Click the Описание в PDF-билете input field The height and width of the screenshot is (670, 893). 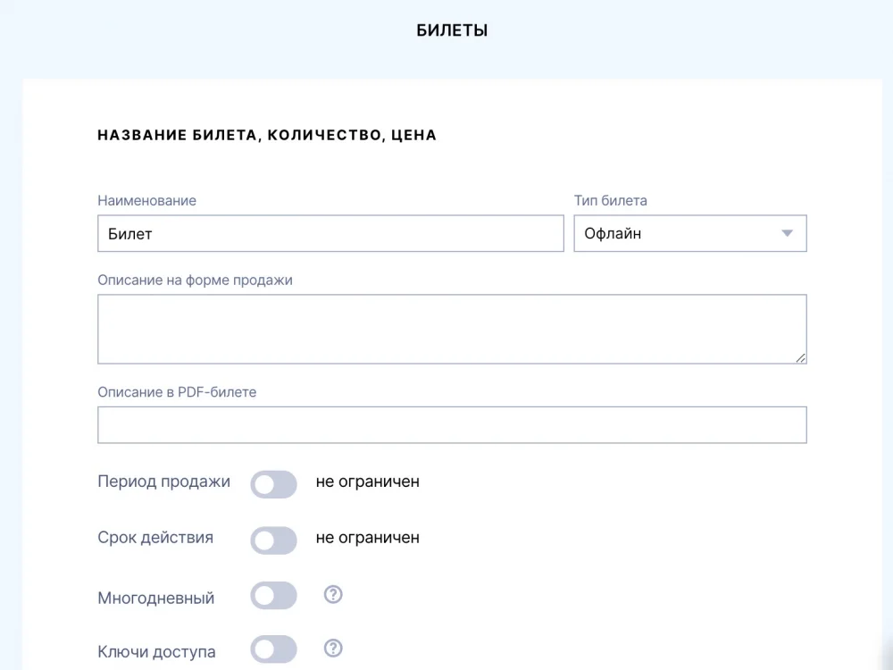point(451,425)
